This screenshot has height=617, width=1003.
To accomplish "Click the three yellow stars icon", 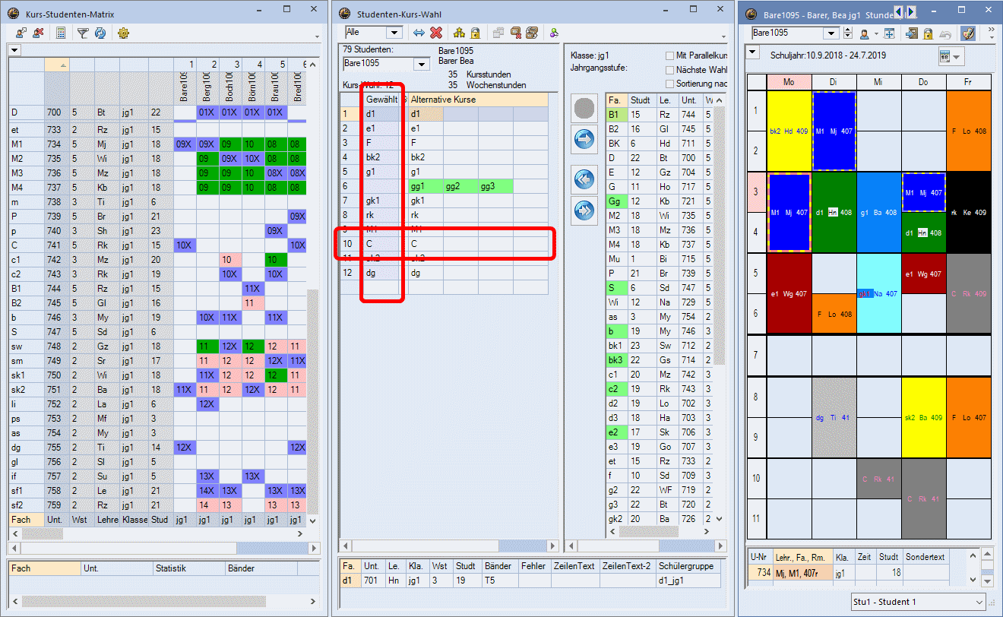I will [458, 33].
